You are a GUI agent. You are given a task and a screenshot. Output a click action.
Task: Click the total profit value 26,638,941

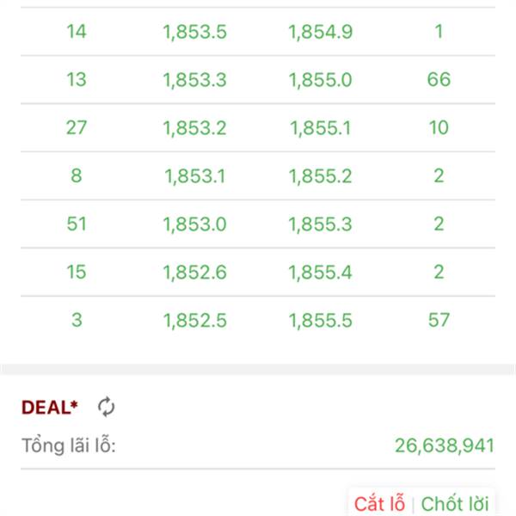pos(444,445)
